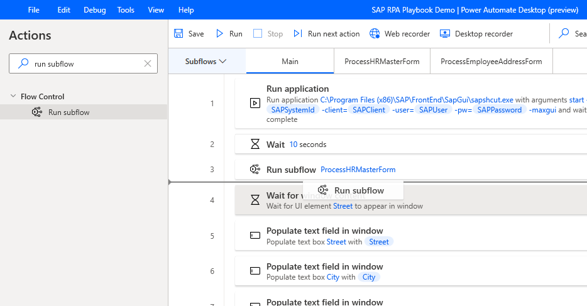The width and height of the screenshot is (587, 306).
Task: Click the sapshcut.exe path link in step 1
Action: point(417,100)
